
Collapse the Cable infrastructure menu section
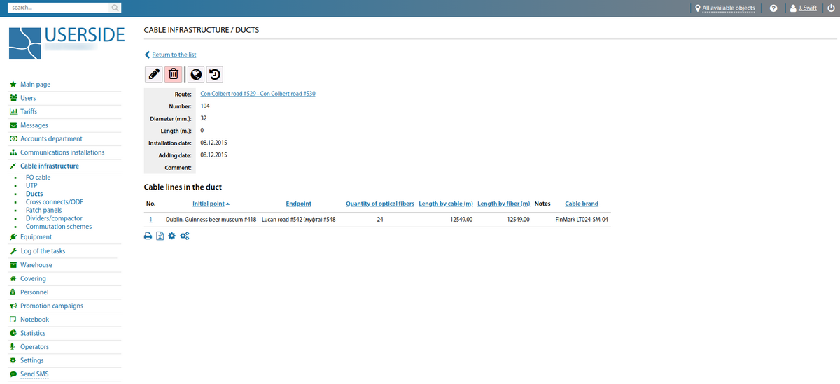49,166
